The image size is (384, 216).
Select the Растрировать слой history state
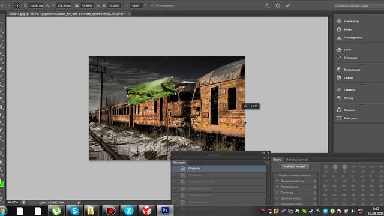tap(218, 182)
